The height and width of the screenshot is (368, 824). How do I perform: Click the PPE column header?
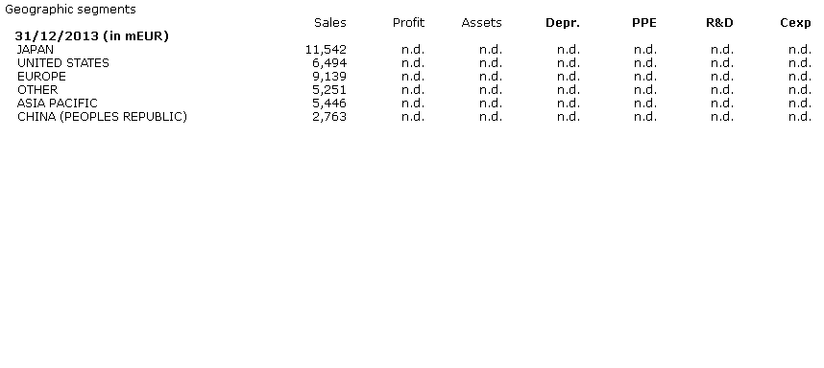[644, 23]
